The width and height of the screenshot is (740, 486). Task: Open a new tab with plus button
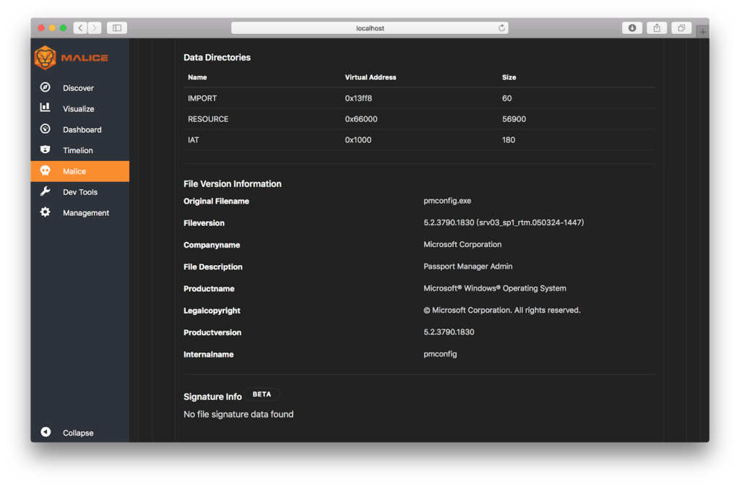pyautogui.click(x=702, y=32)
